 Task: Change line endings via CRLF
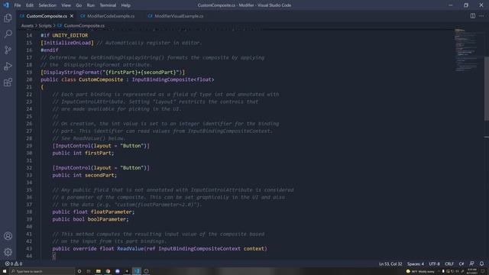(449, 264)
